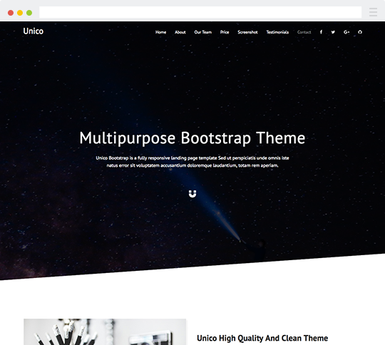The height and width of the screenshot is (345, 385).
Task: Click the Facebook icon in navbar
Action: tap(321, 32)
